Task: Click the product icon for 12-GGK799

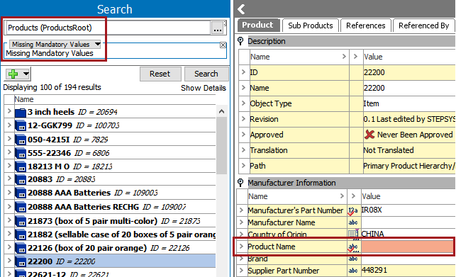Action: [21, 125]
